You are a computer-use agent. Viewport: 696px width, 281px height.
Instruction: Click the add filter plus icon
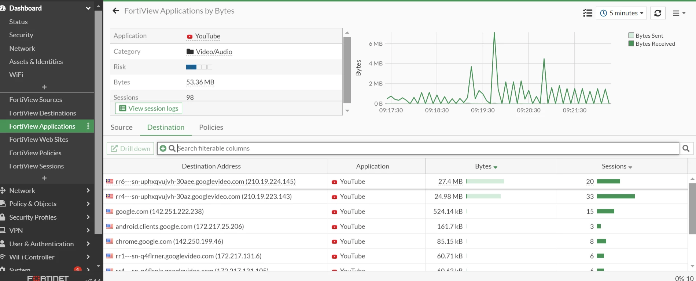pos(163,148)
